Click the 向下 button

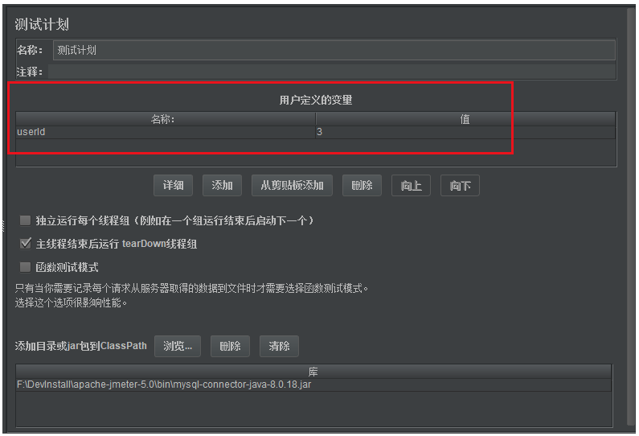coord(460,186)
